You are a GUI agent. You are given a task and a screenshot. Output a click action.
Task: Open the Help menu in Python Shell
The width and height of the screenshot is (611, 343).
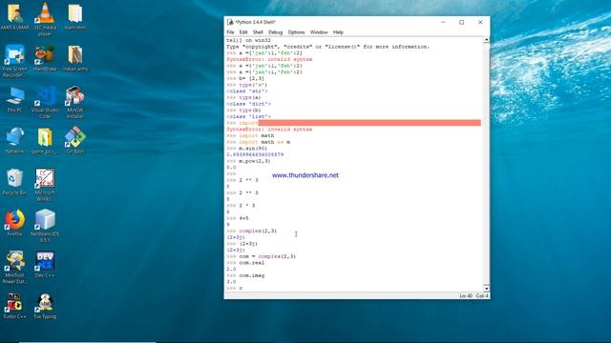tap(338, 32)
